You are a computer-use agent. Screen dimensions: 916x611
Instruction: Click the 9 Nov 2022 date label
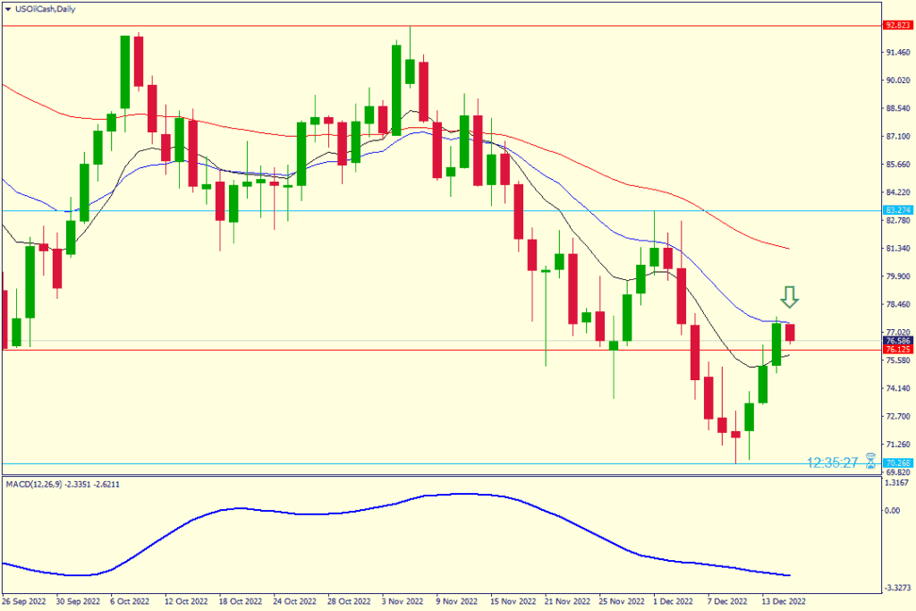456,602
